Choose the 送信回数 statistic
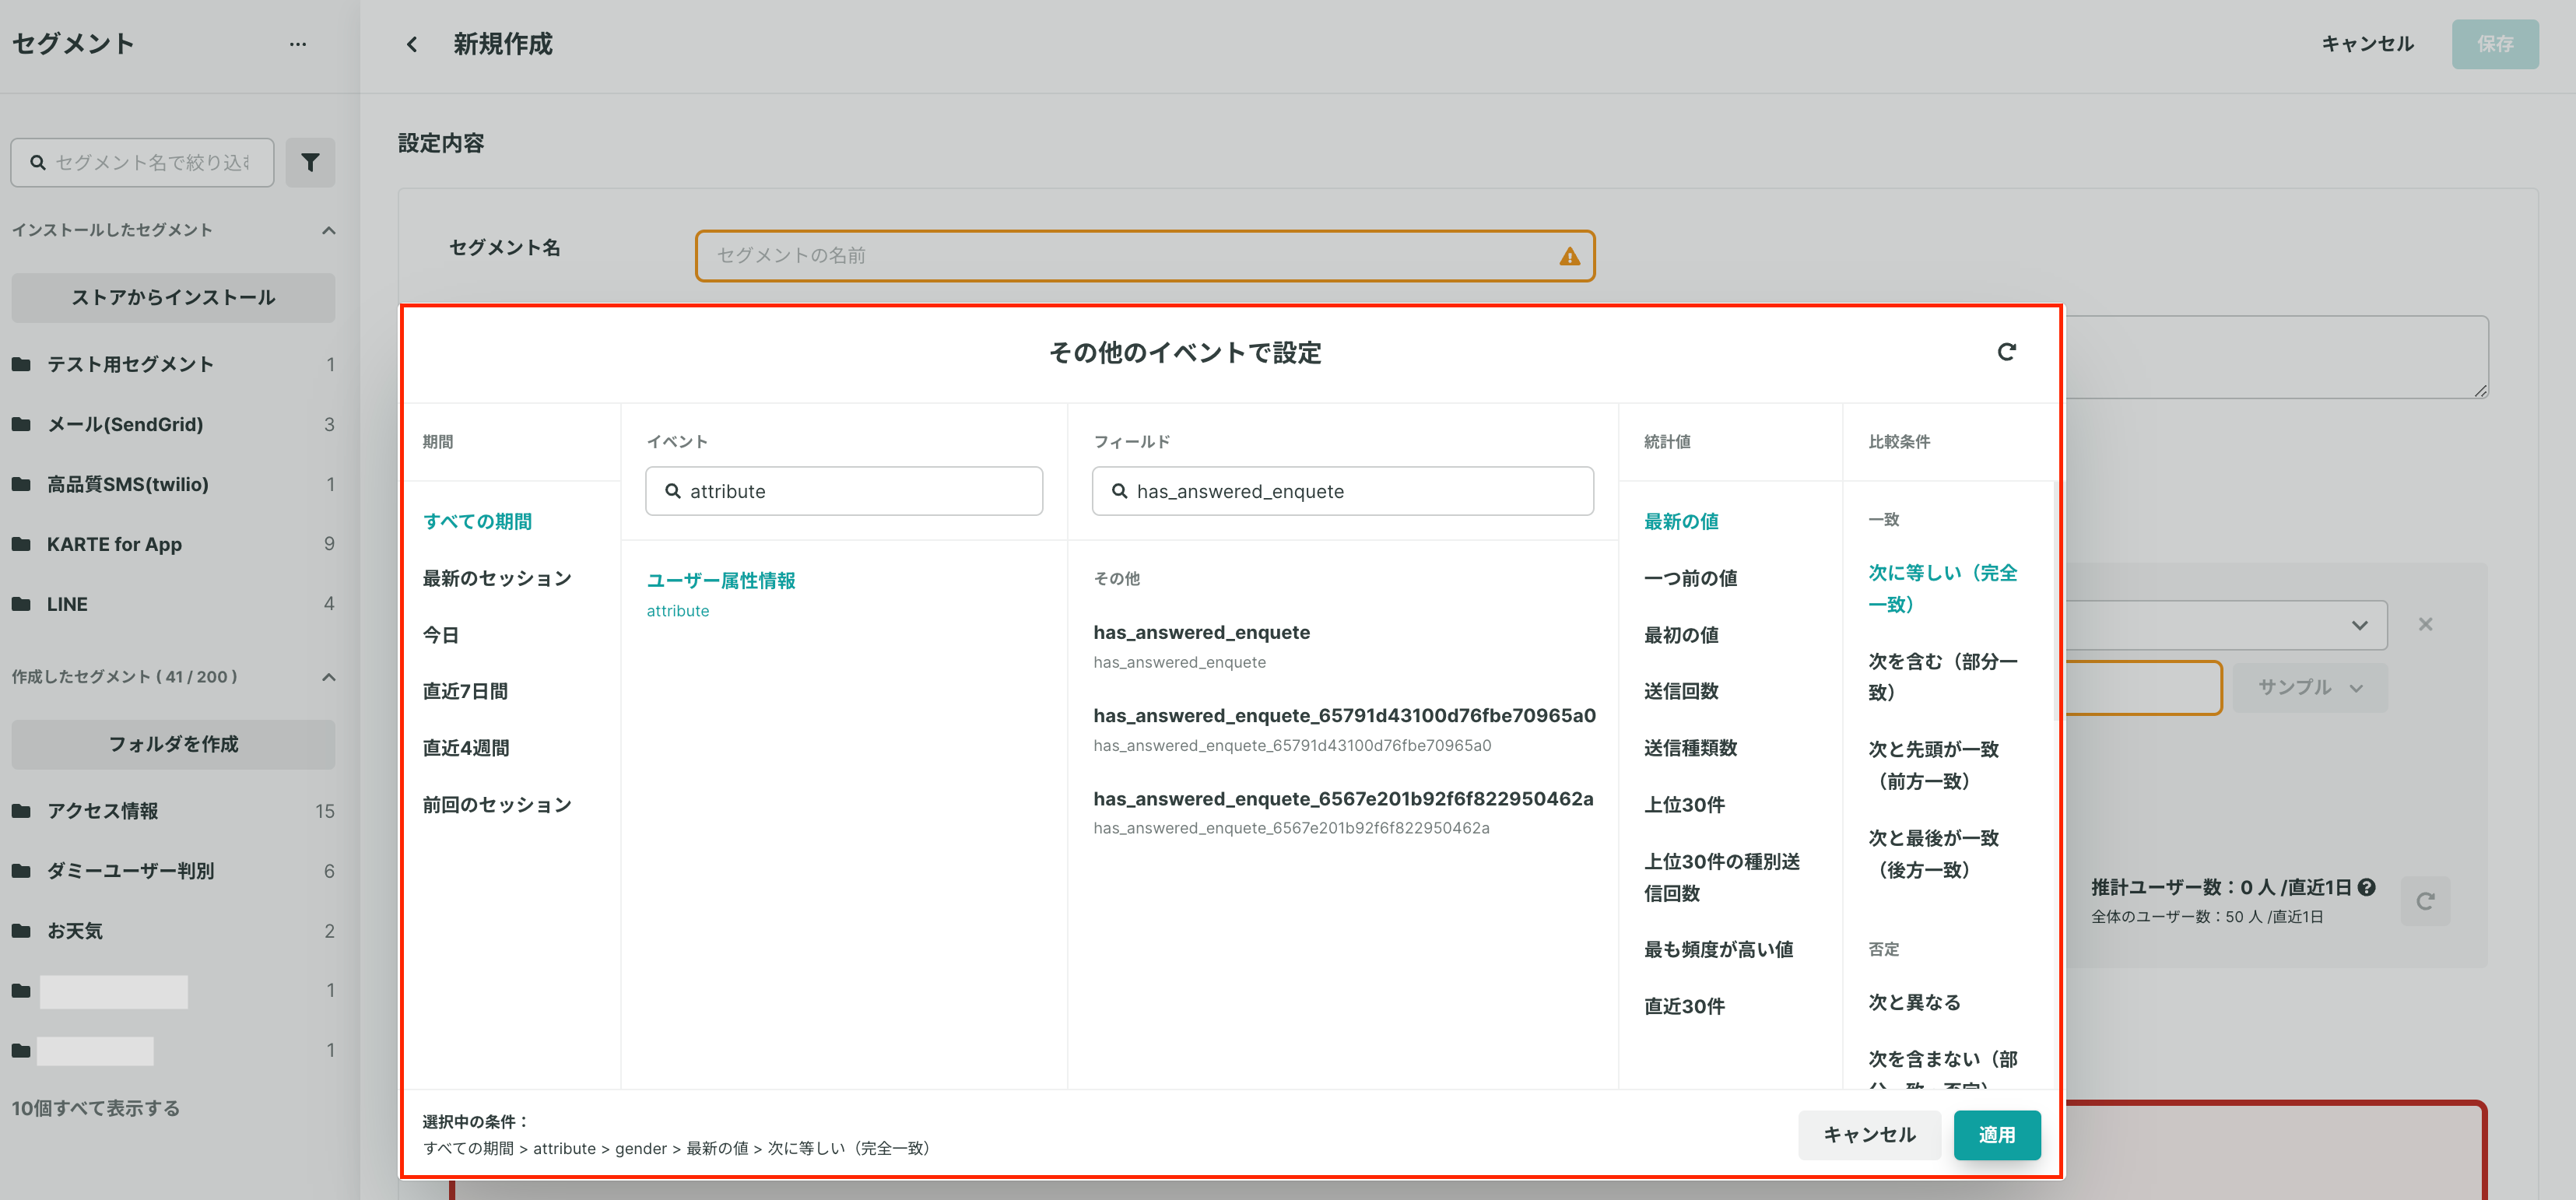2576x1200 pixels. click(1681, 691)
